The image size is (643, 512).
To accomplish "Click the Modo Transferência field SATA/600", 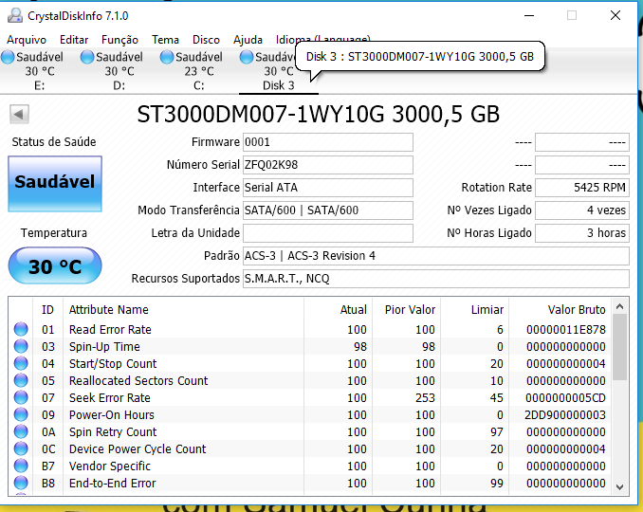I will tap(327, 210).
